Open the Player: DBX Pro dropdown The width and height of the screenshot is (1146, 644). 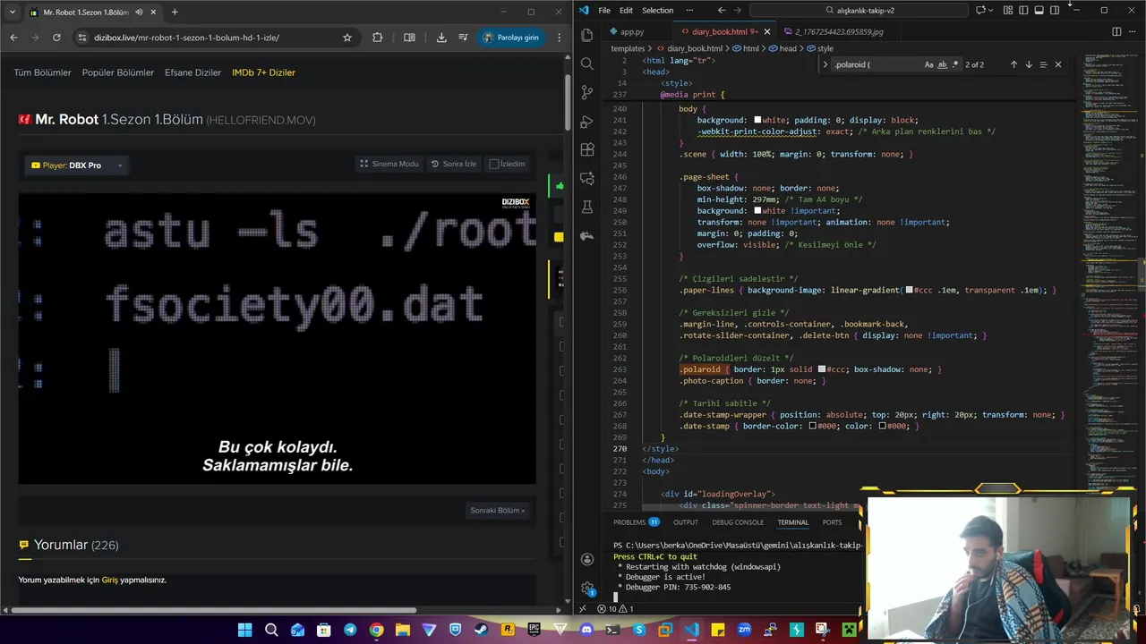click(75, 165)
